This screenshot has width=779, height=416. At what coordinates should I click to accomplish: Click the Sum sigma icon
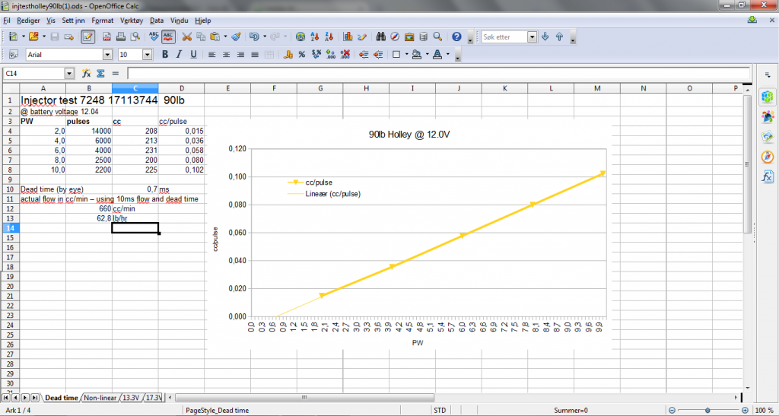coord(100,74)
